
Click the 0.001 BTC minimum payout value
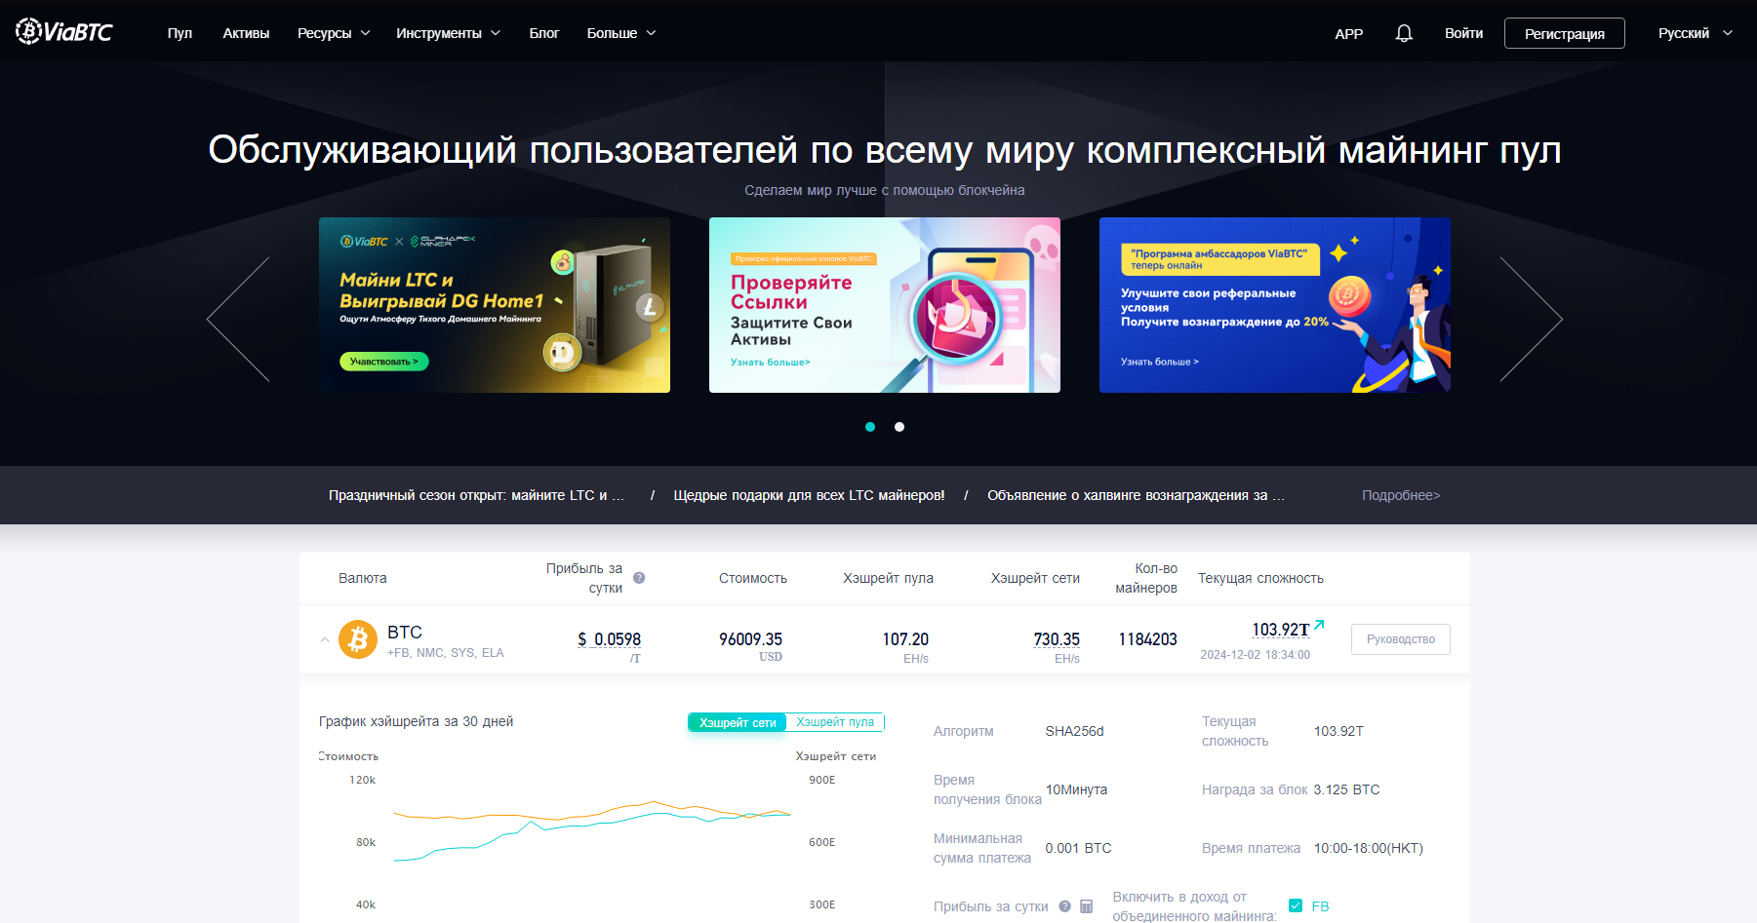(x=1078, y=848)
